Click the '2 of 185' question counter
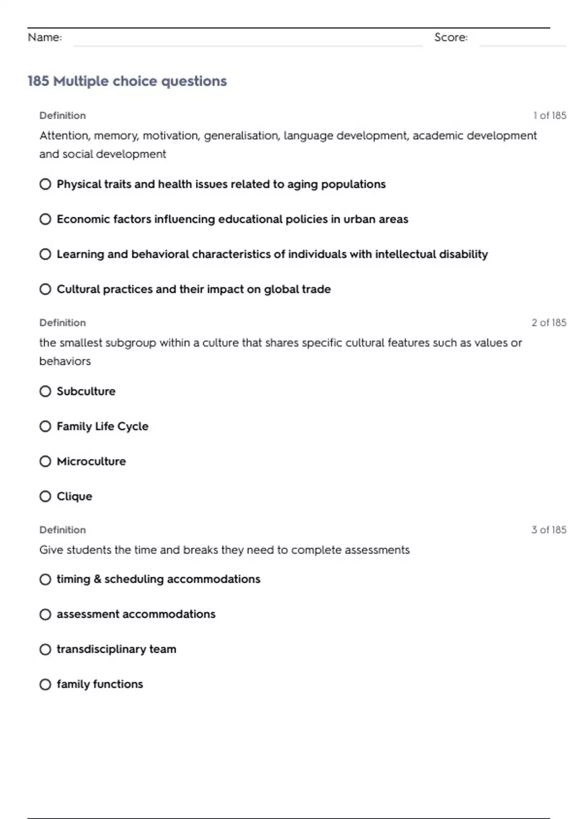Viewport: 578px width, 819px height. 549,323
